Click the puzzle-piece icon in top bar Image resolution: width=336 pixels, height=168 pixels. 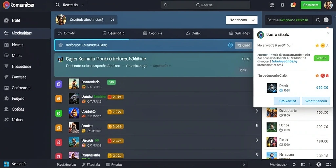(272, 5)
